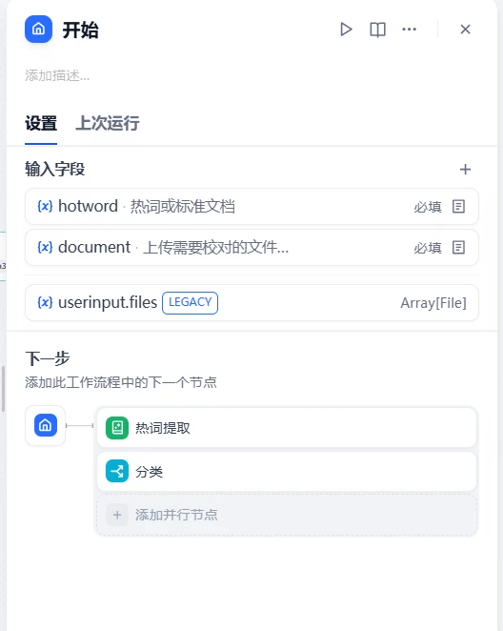Select the userinput.files Array[File] row
The image size is (503, 631).
(251, 302)
